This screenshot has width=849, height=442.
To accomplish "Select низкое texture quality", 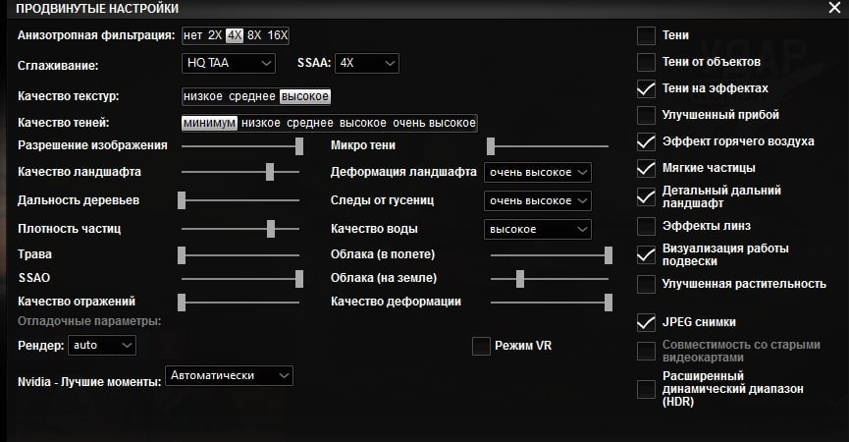I will tap(203, 96).
